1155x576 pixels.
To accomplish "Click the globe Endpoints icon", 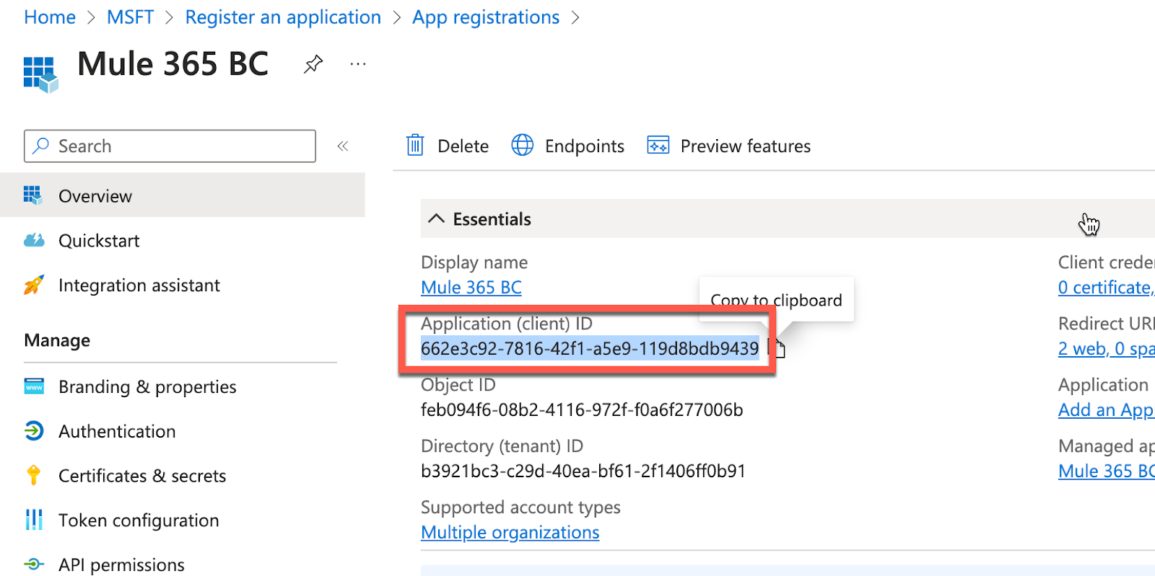I will click(523, 146).
